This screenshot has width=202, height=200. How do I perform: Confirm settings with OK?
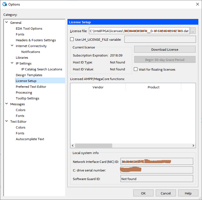(143, 193)
